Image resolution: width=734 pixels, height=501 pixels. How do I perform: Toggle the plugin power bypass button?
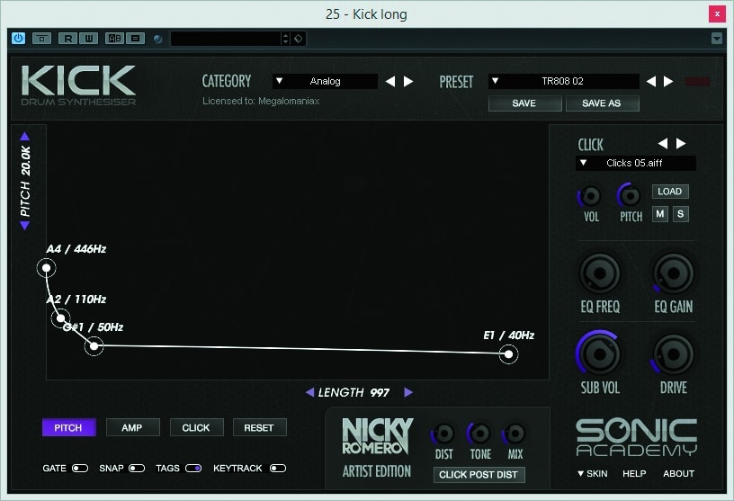point(18,39)
